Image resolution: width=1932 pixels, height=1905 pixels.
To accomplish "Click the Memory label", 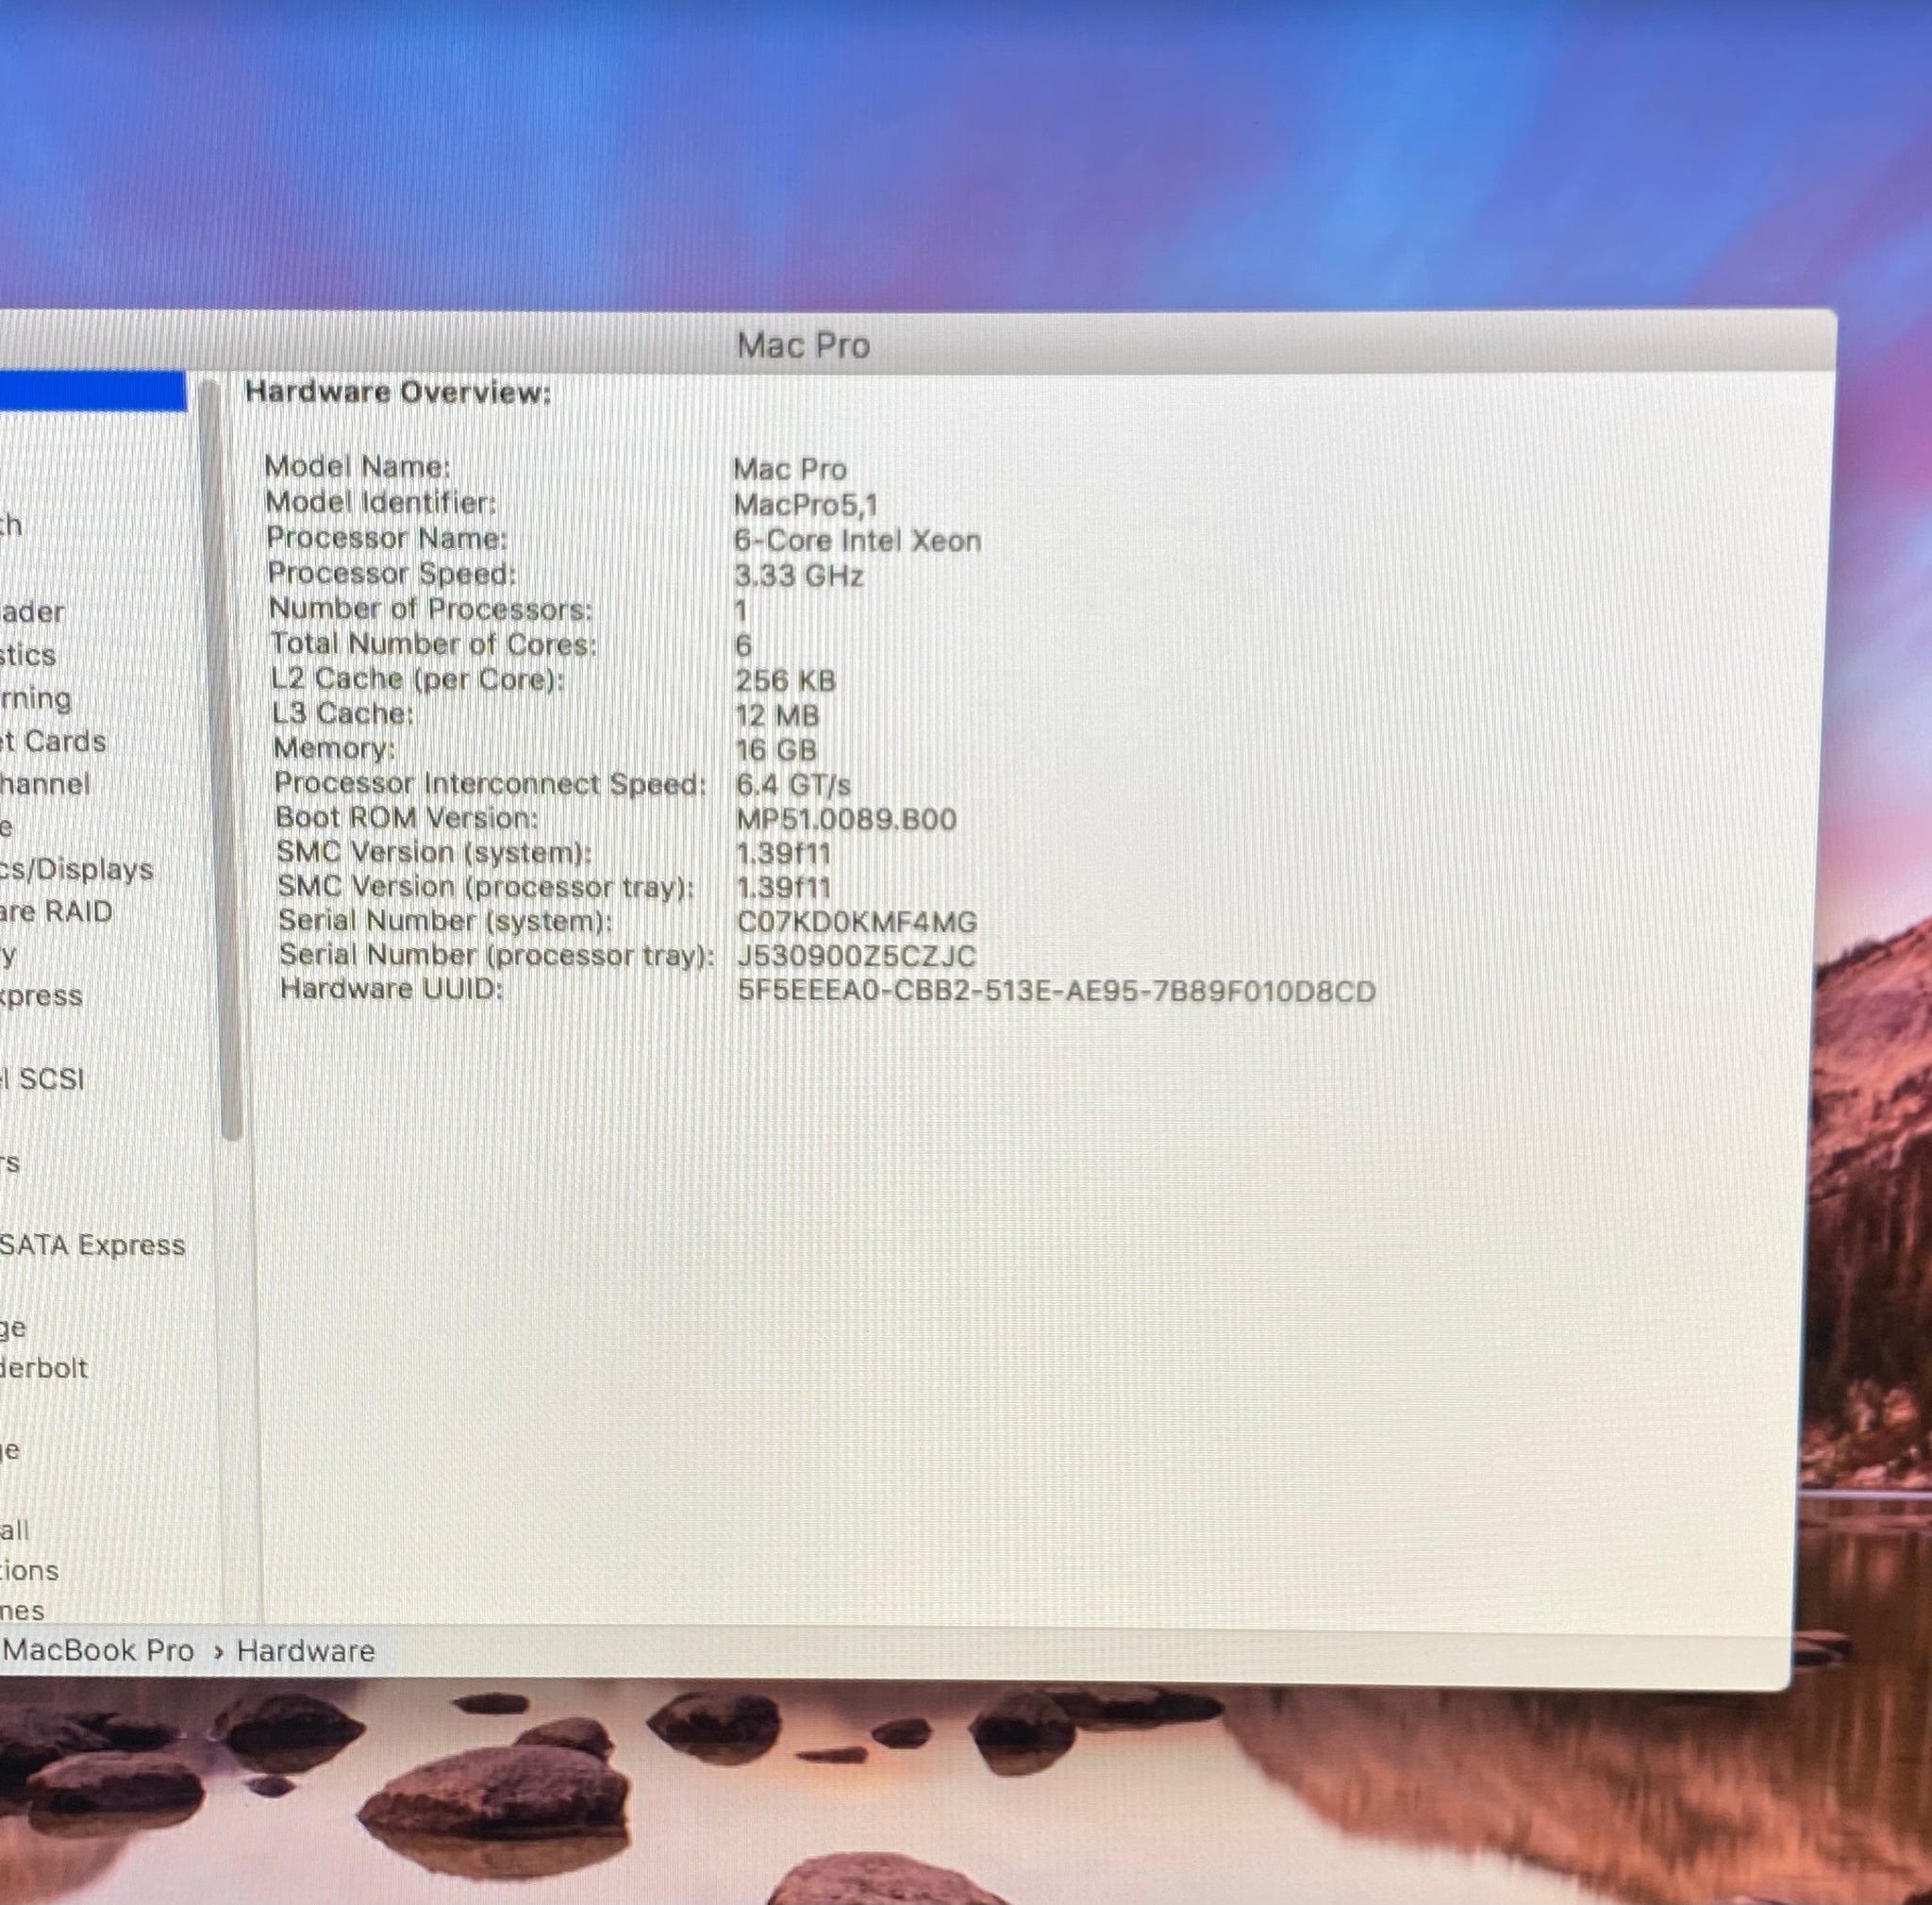I will [334, 748].
